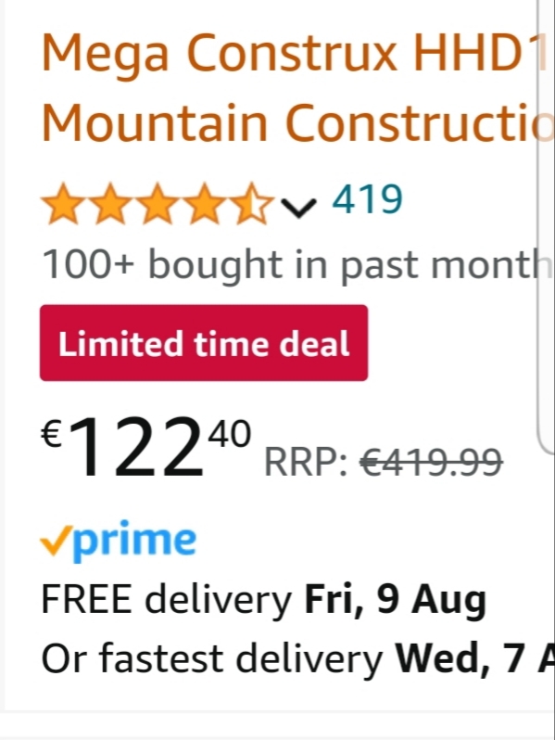The width and height of the screenshot is (555, 740).
Task: Click the €122.40 price
Action: tap(145, 446)
